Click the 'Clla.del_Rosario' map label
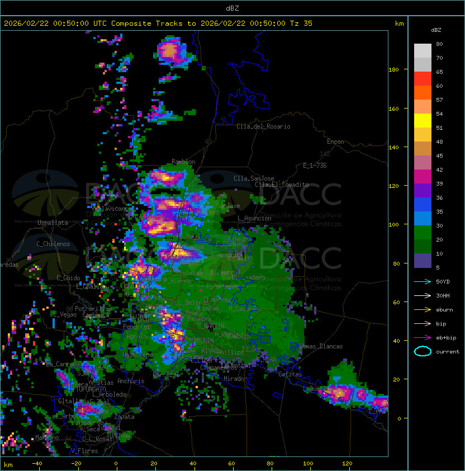The height and width of the screenshot is (471, 465). (x=263, y=126)
